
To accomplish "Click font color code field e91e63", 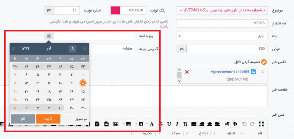I will [133, 10].
